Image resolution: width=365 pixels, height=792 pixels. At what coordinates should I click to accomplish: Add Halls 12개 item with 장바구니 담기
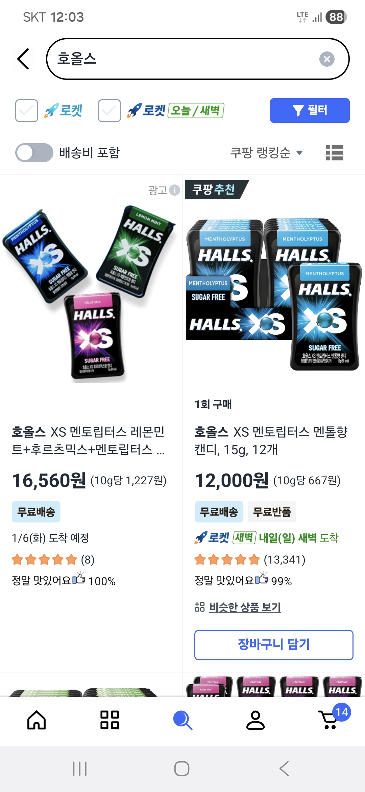[274, 645]
